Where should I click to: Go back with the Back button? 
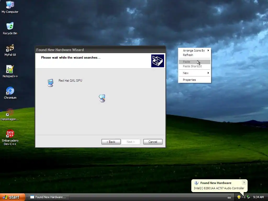(x=111, y=142)
